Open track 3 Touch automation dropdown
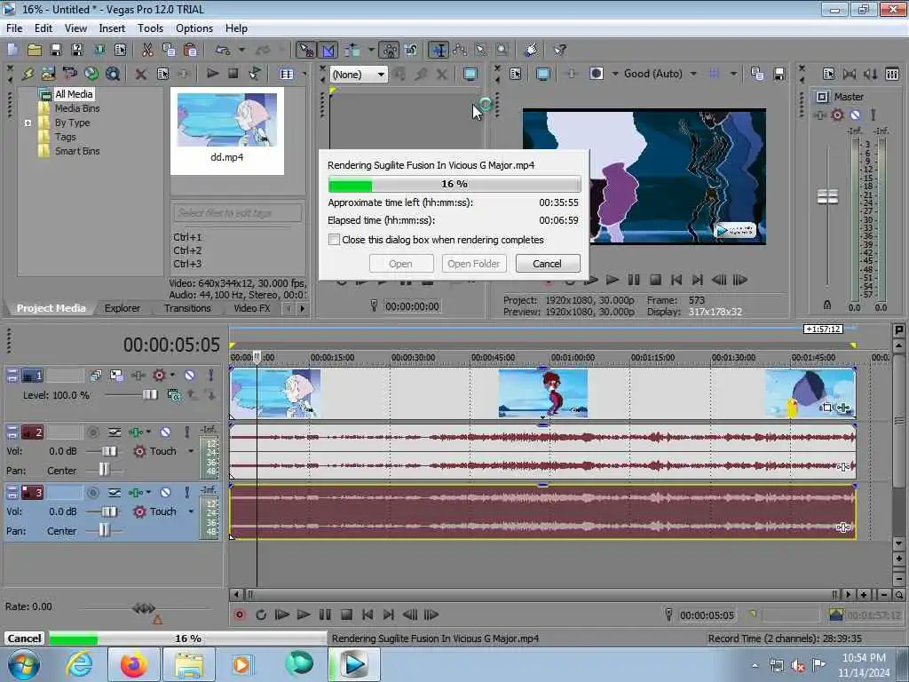The image size is (909, 682). tap(191, 511)
